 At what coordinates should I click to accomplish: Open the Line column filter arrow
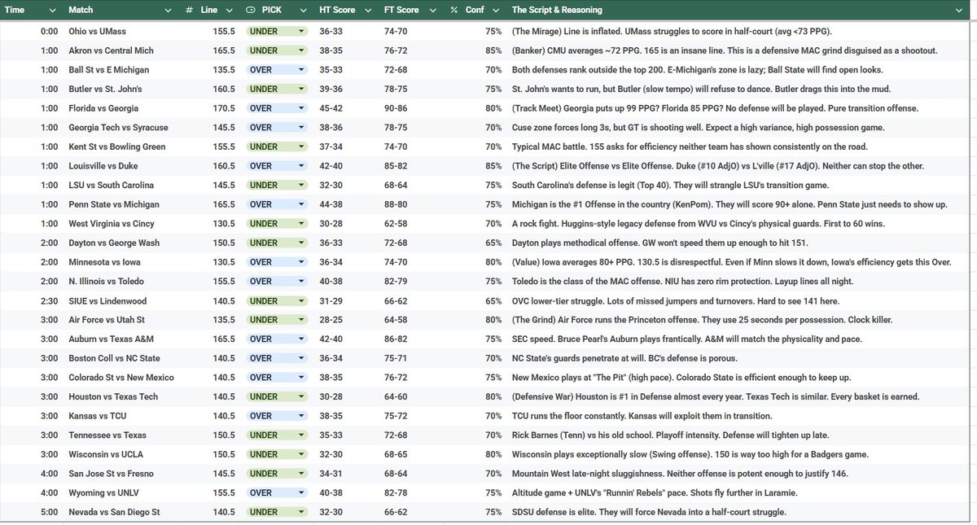pyautogui.click(x=230, y=10)
